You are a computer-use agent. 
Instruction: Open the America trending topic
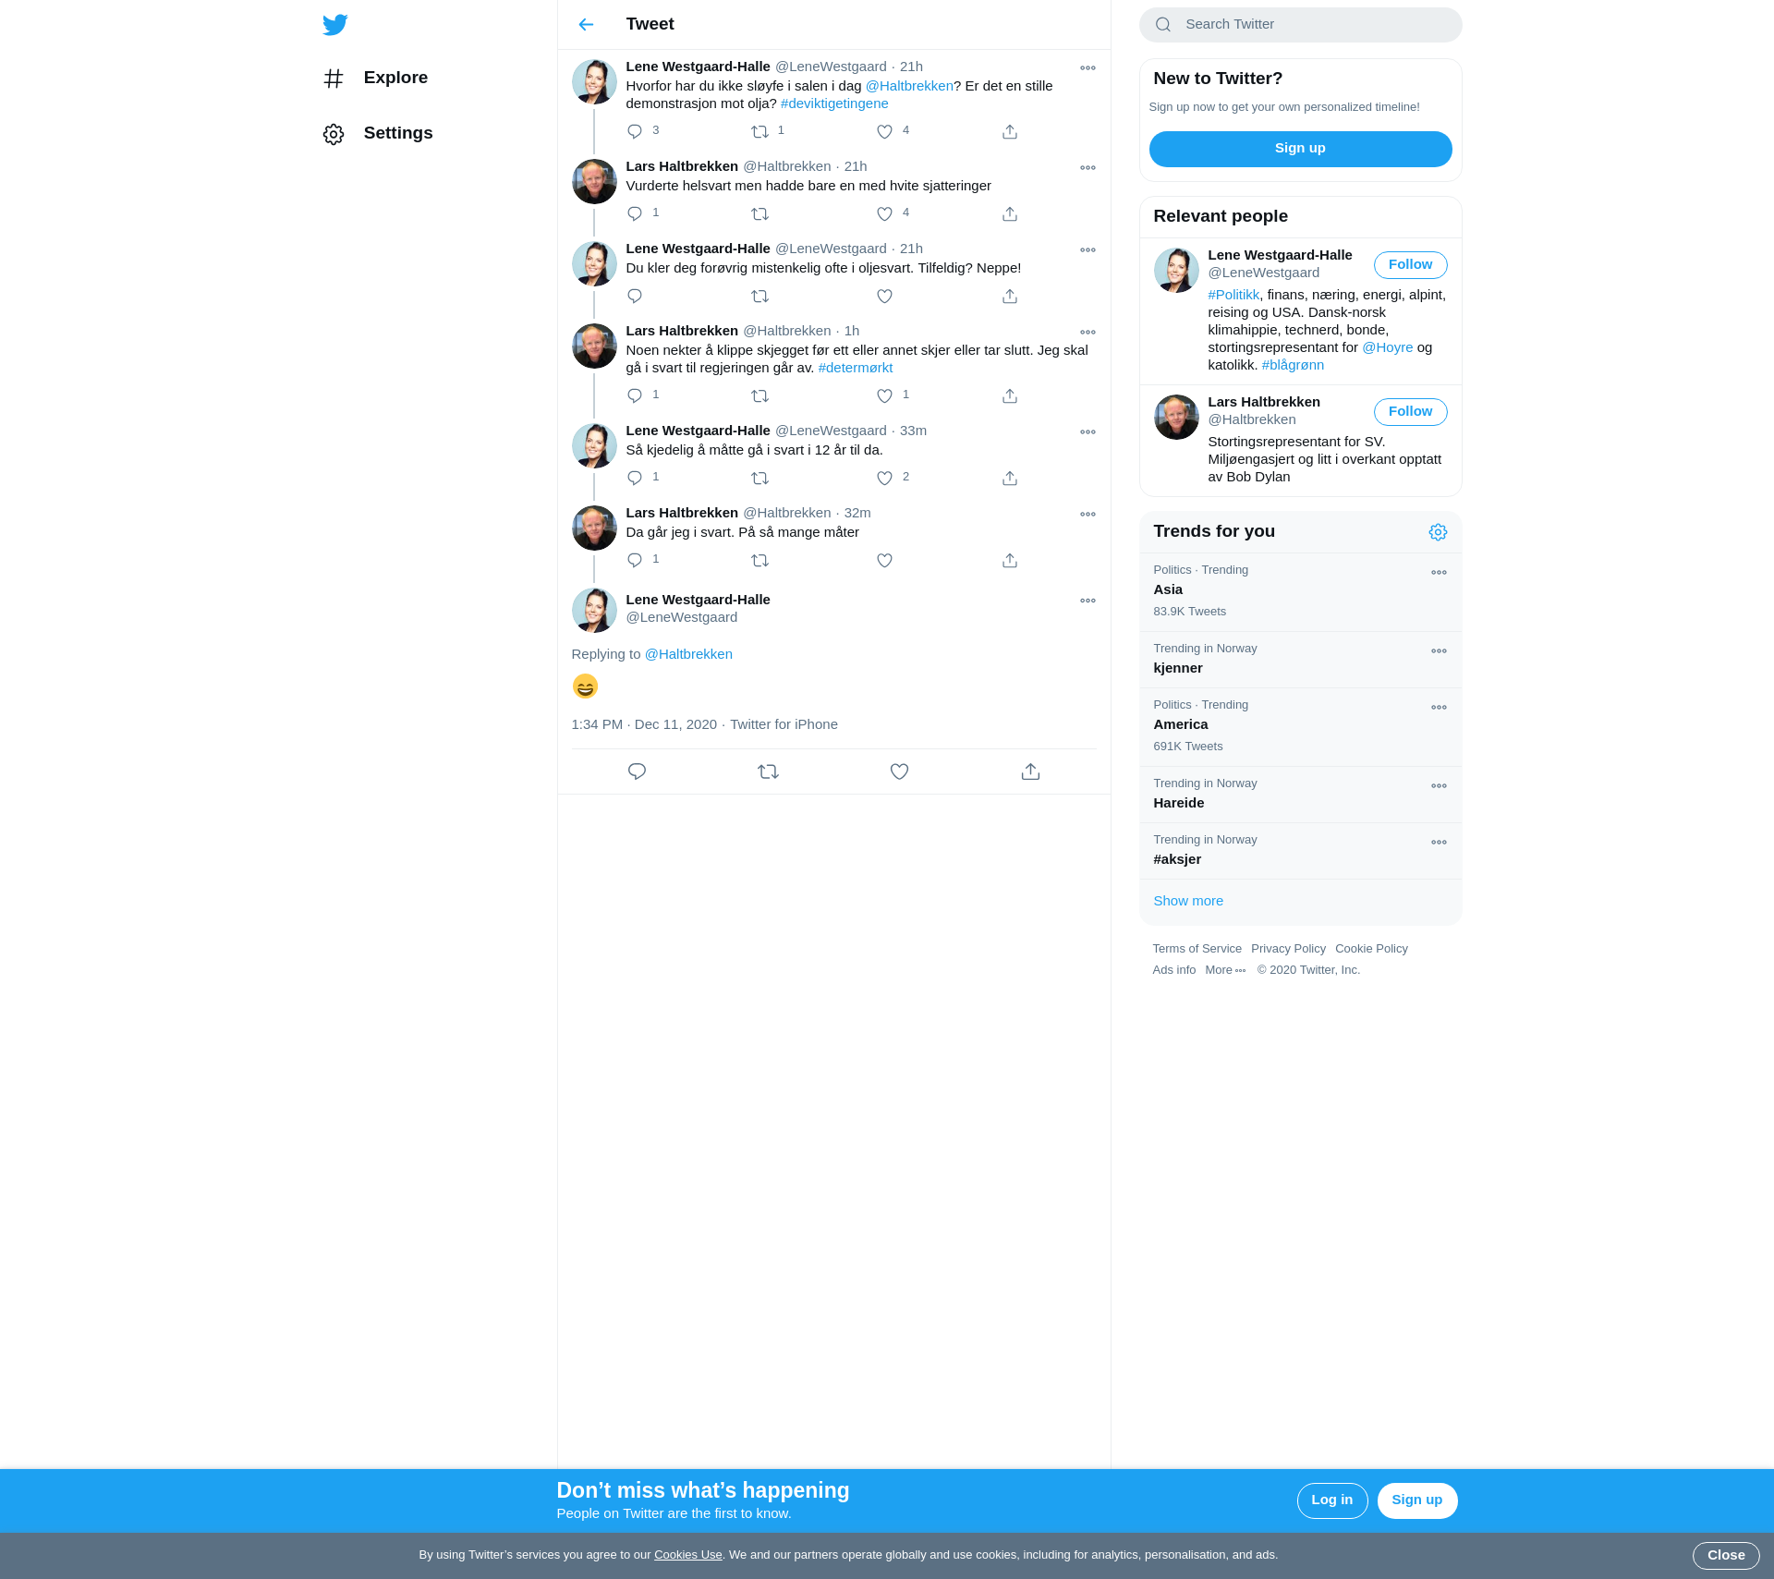1300,726
